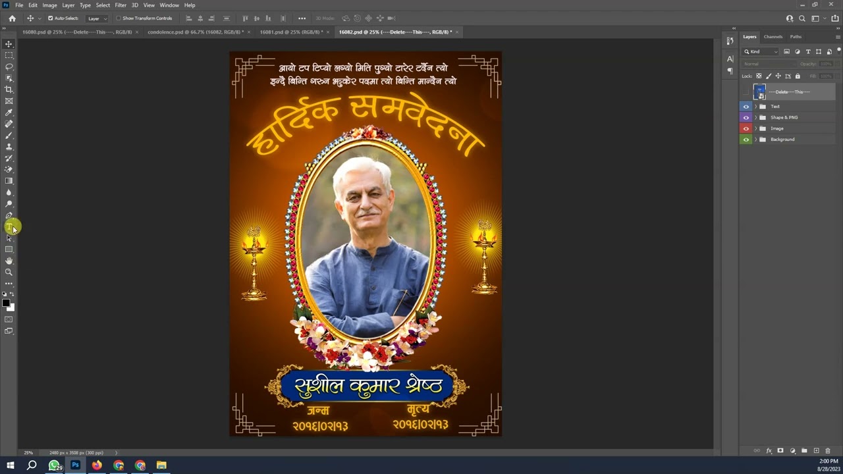Screen dimensions: 843x474
Task: Expand the Shape & PNG group
Action: point(755,117)
